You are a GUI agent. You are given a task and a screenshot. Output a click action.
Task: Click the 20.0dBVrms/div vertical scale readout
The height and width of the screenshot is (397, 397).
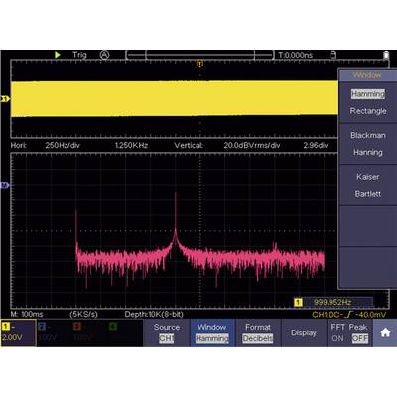tap(252, 145)
